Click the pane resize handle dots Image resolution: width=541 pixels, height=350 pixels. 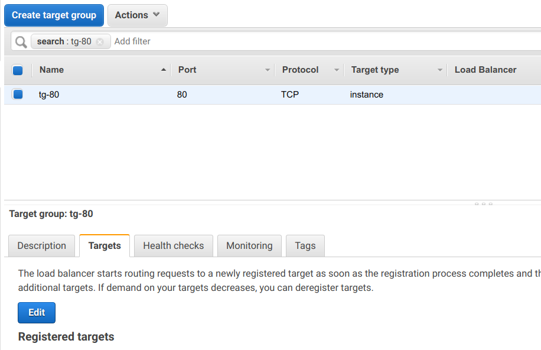pos(483,204)
